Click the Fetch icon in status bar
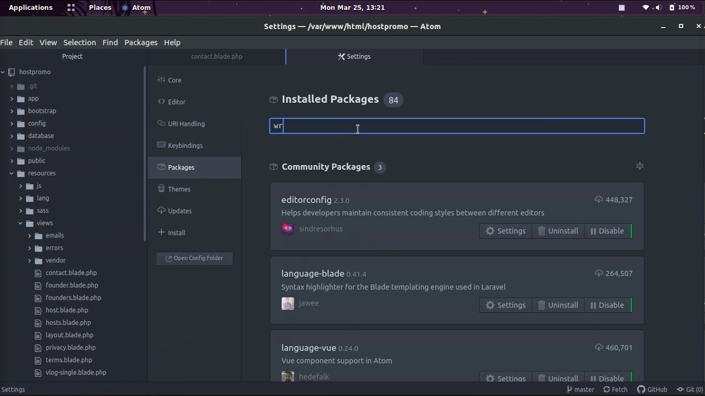The image size is (705, 396). 606,389
